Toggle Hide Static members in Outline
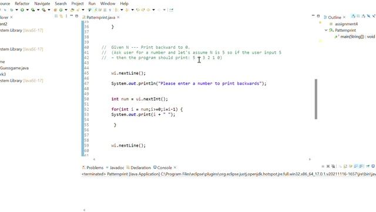 click(374, 16)
